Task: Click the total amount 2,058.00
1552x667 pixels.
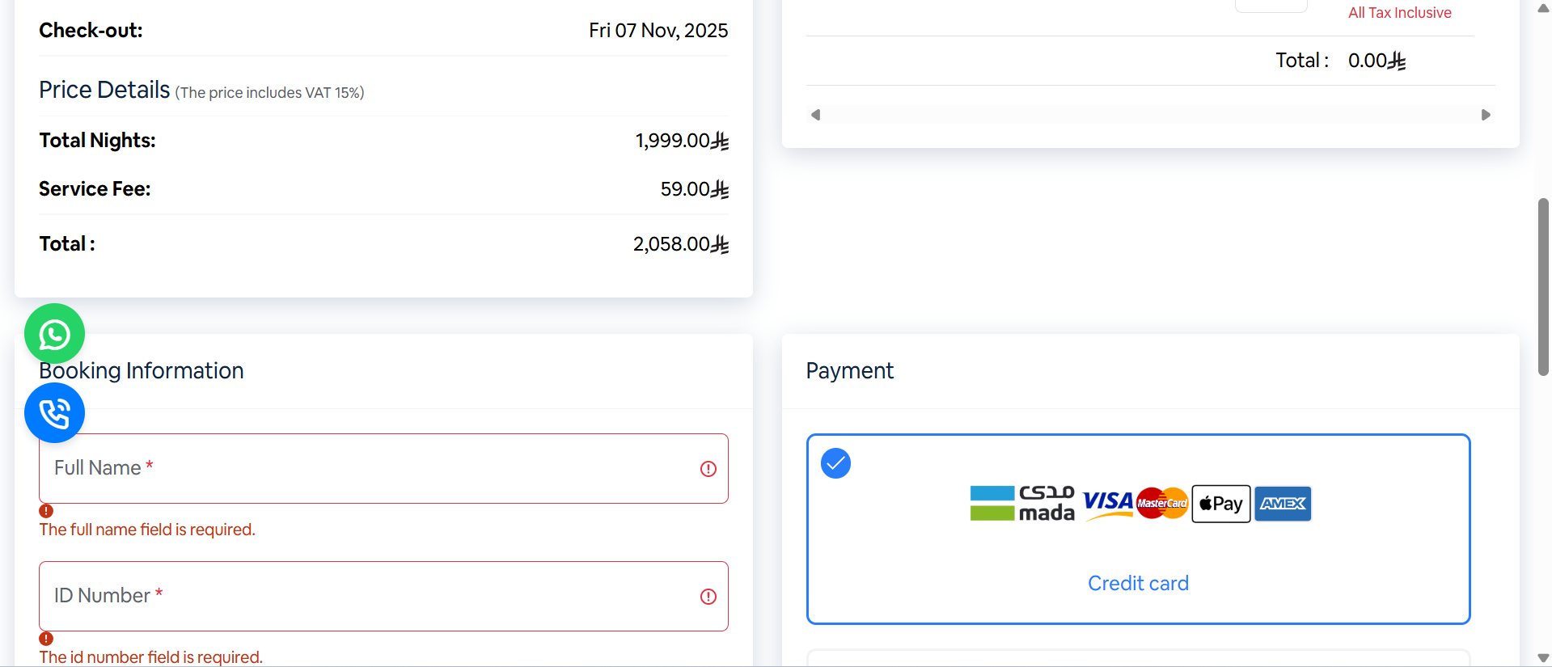Action: pyautogui.click(x=681, y=244)
